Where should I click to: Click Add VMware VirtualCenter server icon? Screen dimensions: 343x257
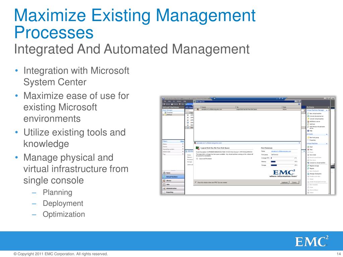coord(308,127)
